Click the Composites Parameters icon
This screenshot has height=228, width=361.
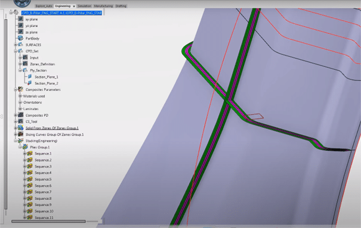tap(21, 89)
